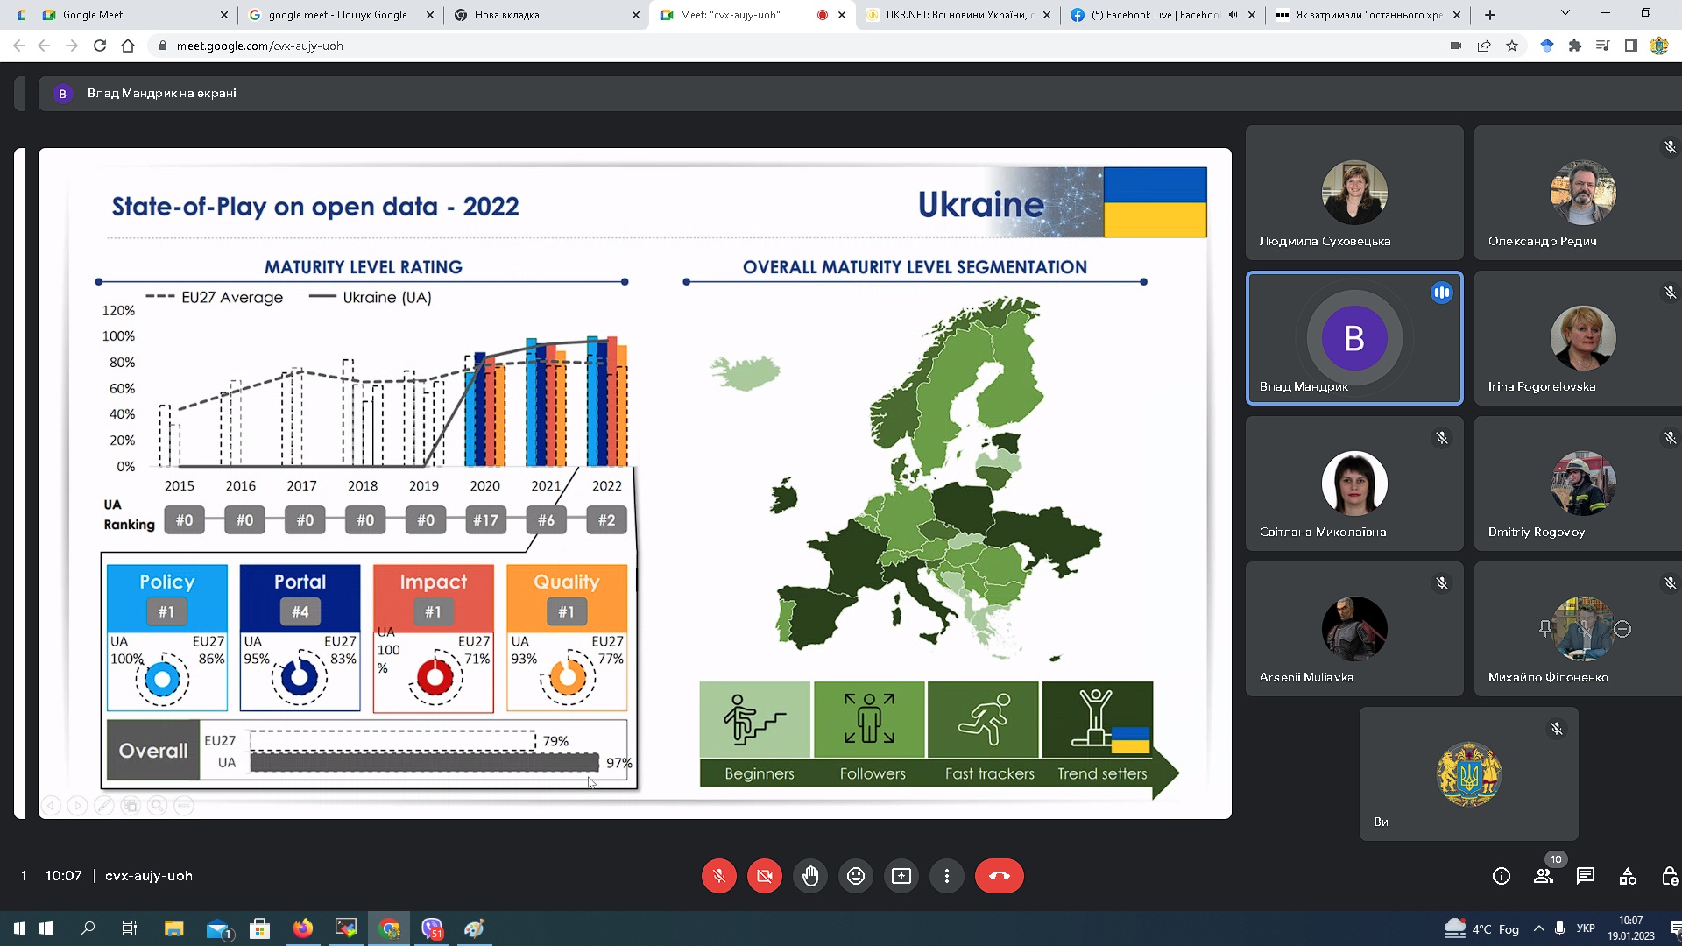Image resolution: width=1682 pixels, height=946 pixels.
Task: Open host controls lock icon
Action: click(x=1669, y=876)
